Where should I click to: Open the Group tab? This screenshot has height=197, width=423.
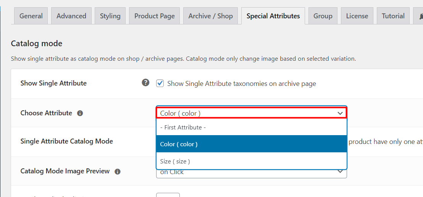click(x=323, y=16)
